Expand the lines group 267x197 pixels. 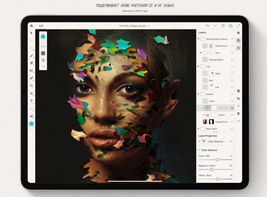tap(201, 53)
